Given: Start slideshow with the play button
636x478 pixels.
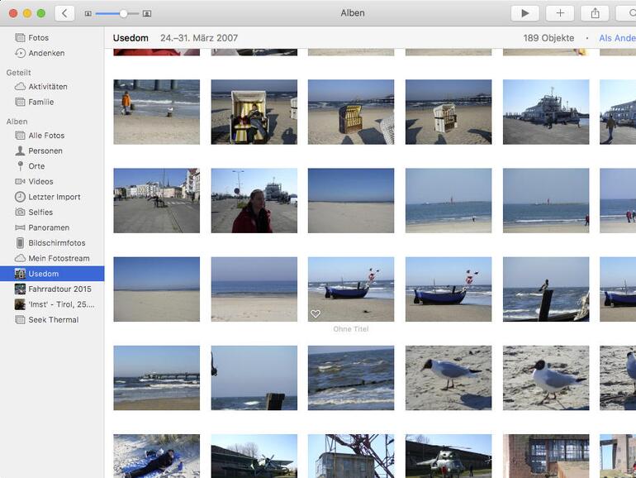Looking at the screenshot, I should point(524,13).
